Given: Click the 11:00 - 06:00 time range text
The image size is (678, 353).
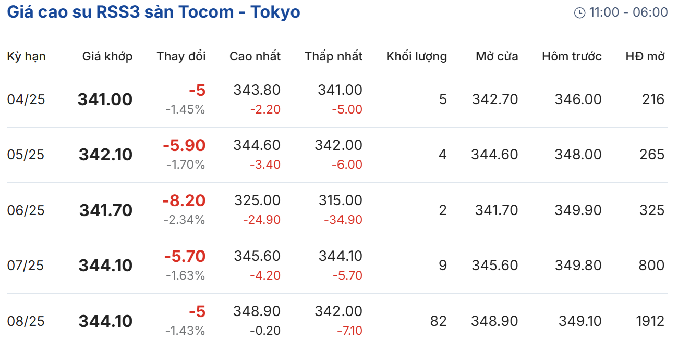Looking at the screenshot, I should point(628,12).
